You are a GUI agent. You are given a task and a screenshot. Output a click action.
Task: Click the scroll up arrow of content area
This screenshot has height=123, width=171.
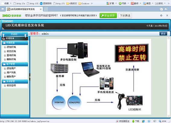tap(168, 38)
